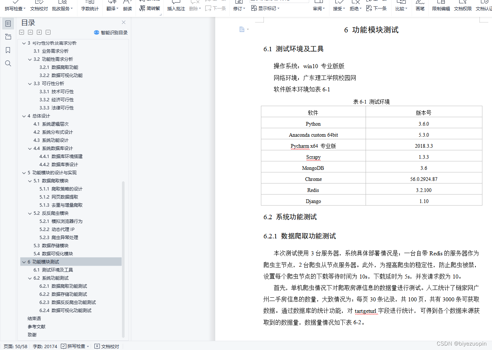Open the 显示标记 dropdown
492x350 pixels.
pos(265,8)
